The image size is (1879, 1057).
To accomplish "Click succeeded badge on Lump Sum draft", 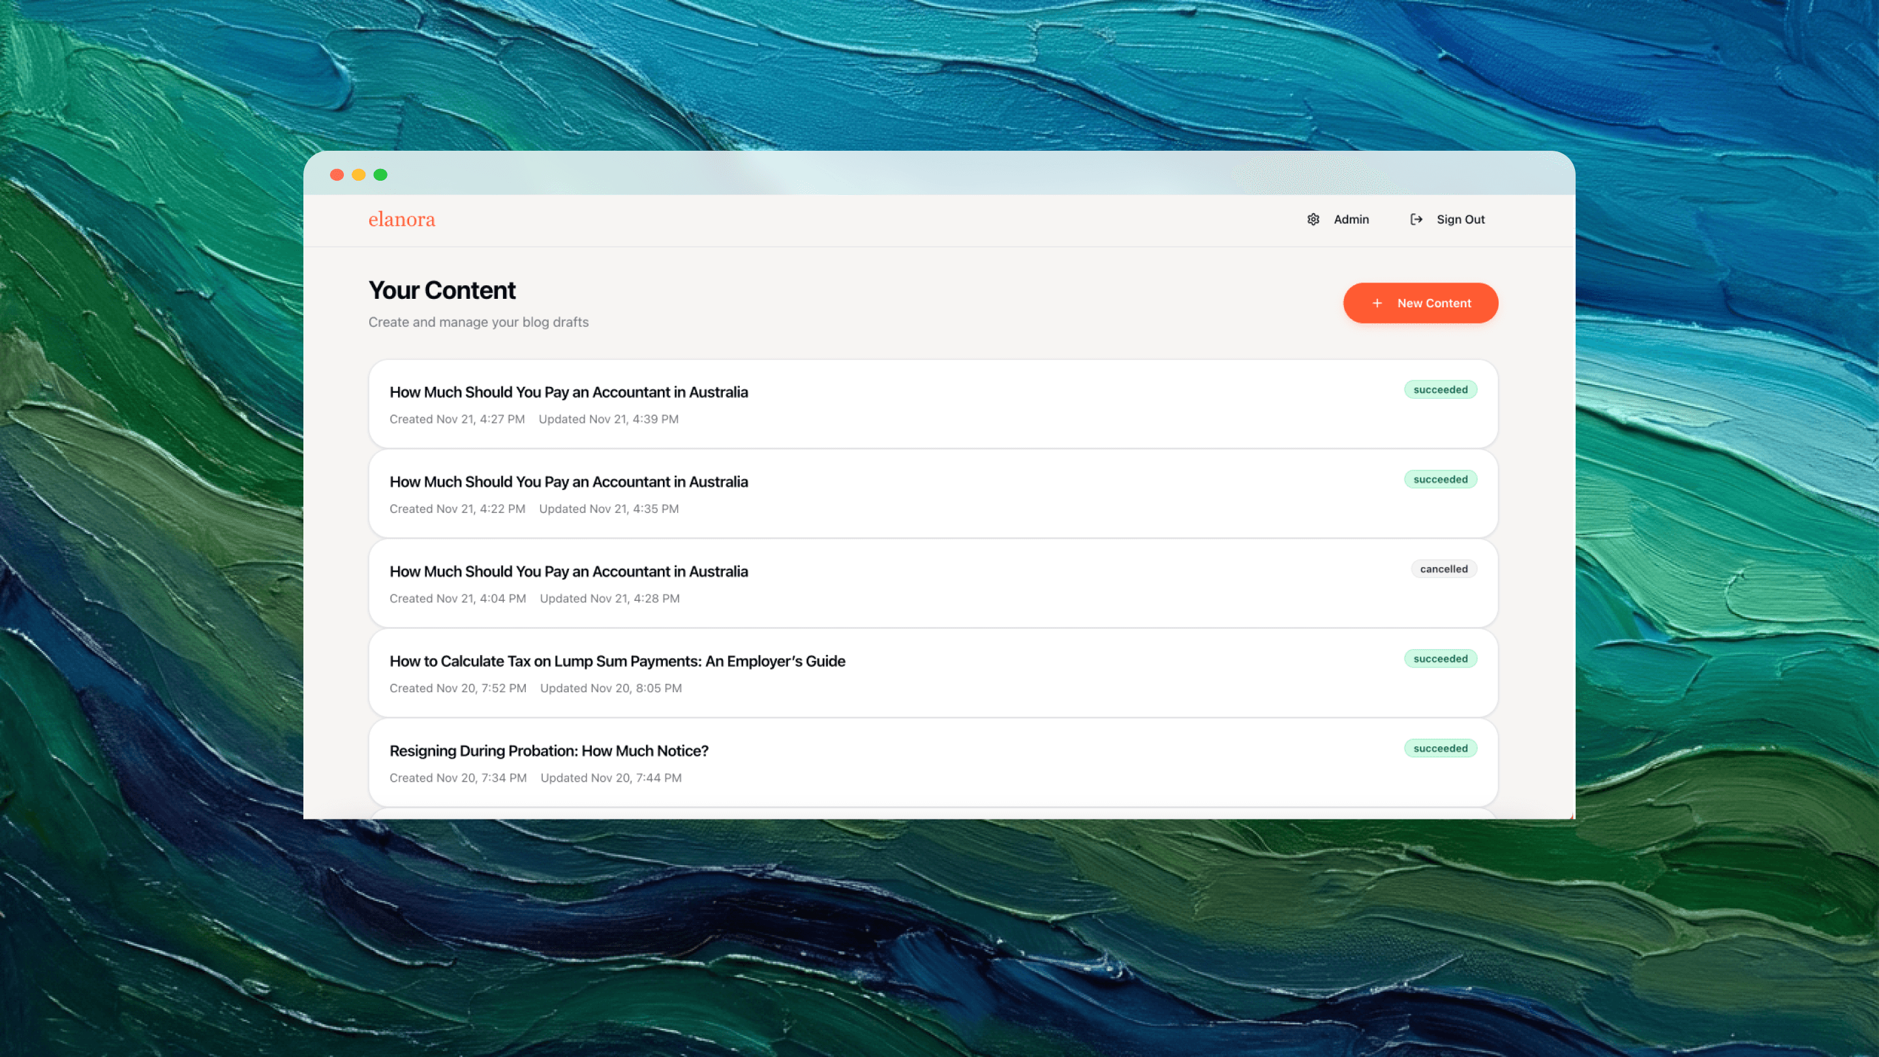I will pos(1440,659).
